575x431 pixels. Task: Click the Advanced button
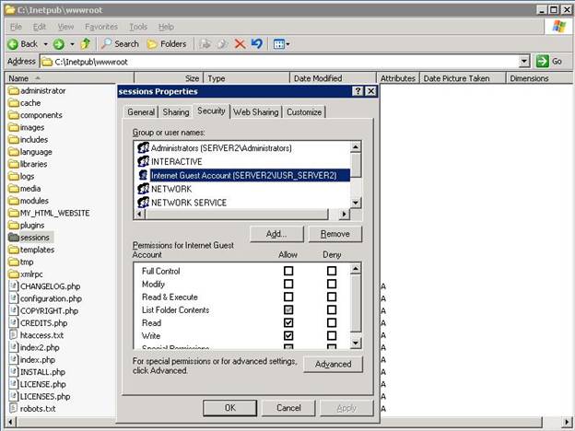tap(334, 365)
